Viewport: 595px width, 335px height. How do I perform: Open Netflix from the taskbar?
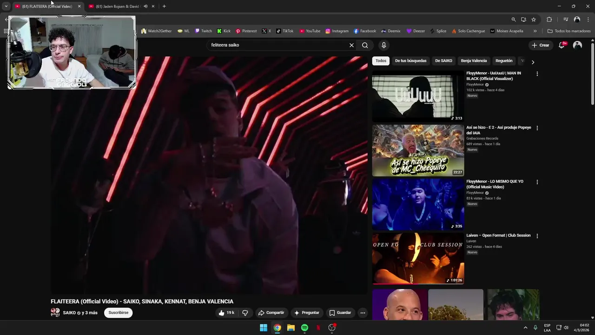tap(318, 328)
